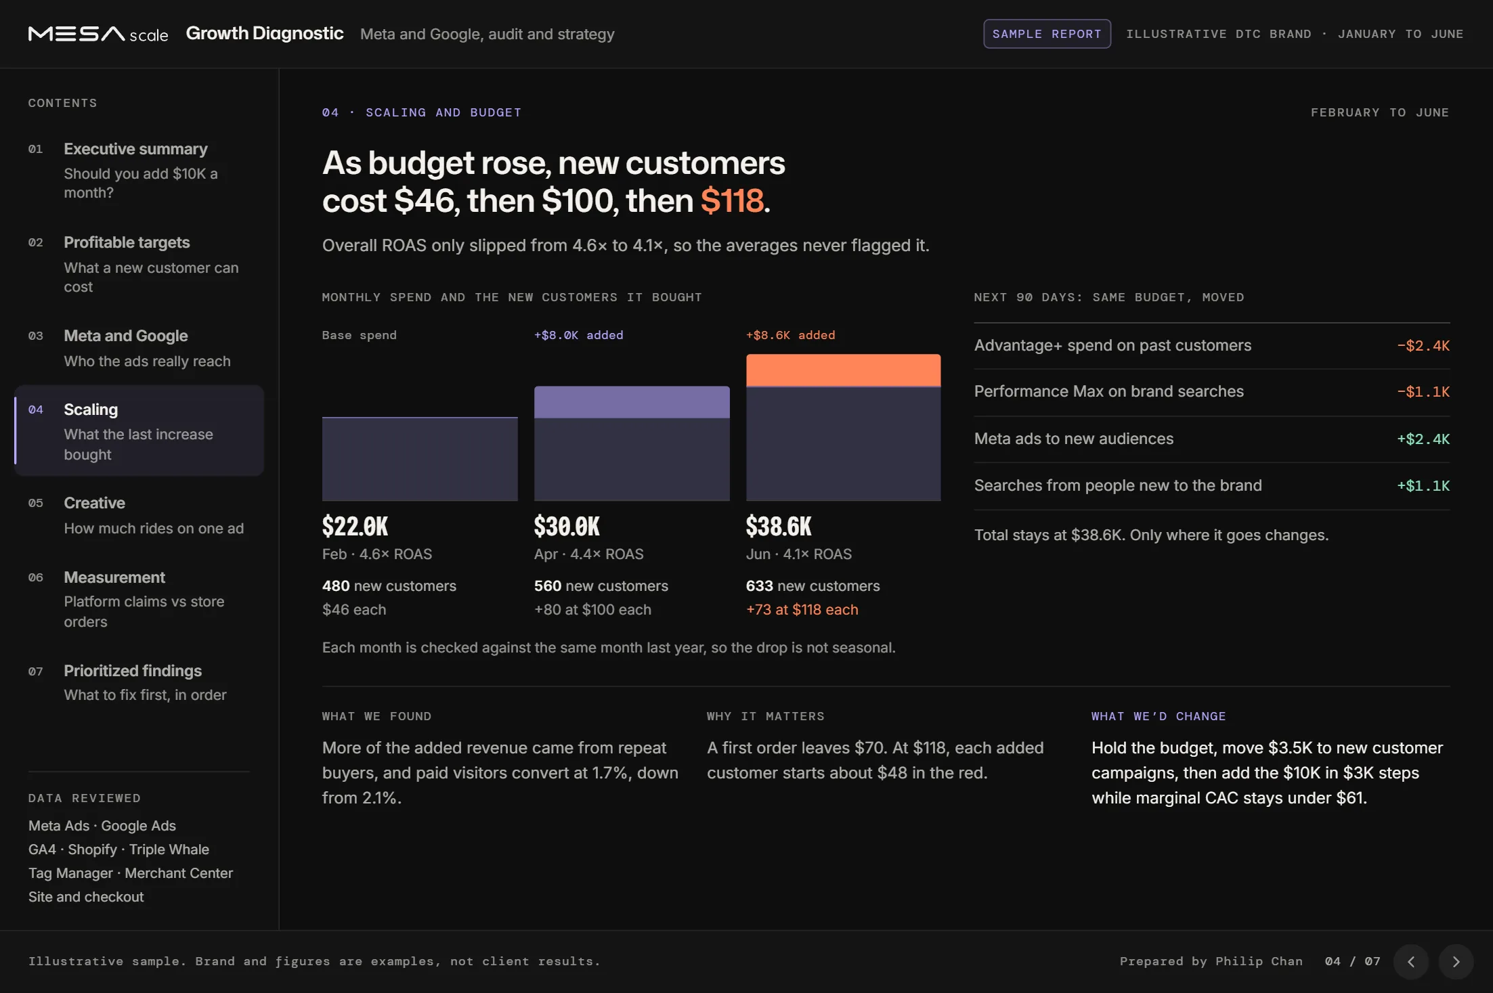Image resolution: width=1493 pixels, height=993 pixels.
Task: Open the Measurement section
Action: (x=139, y=599)
